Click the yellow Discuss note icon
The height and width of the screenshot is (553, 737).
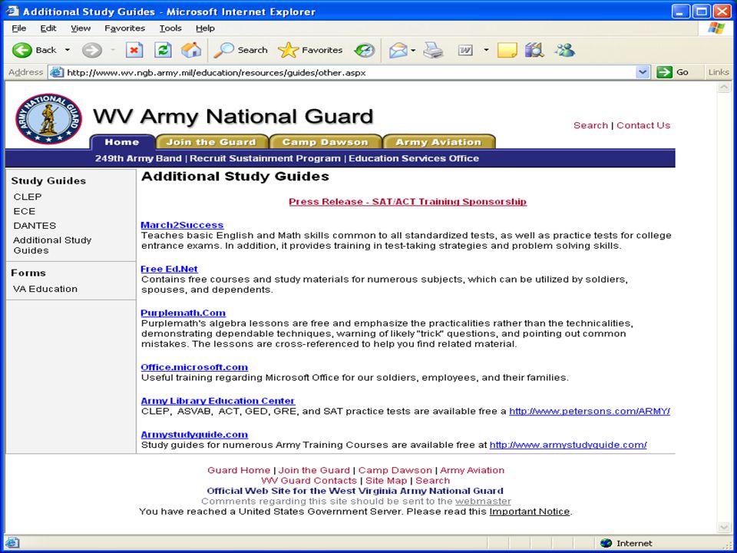[507, 50]
